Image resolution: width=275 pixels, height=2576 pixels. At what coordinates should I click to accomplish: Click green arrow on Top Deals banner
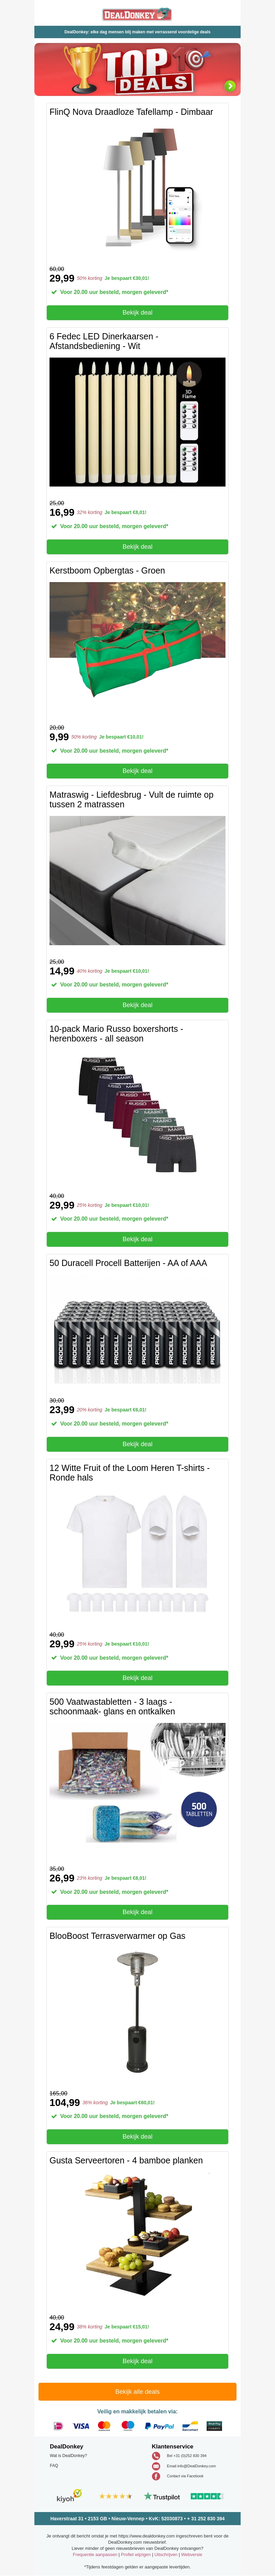[x=230, y=86]
